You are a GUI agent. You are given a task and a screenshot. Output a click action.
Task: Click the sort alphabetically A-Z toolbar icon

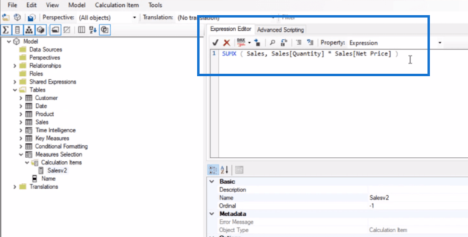(x=93, y=30)
